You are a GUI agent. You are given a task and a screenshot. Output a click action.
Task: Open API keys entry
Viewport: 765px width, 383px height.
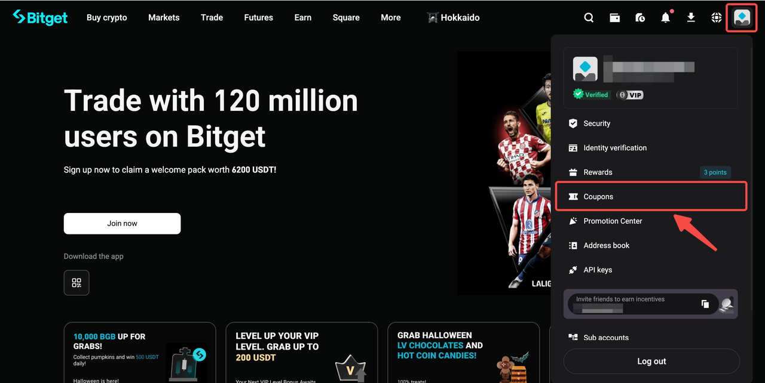point(650,270)
